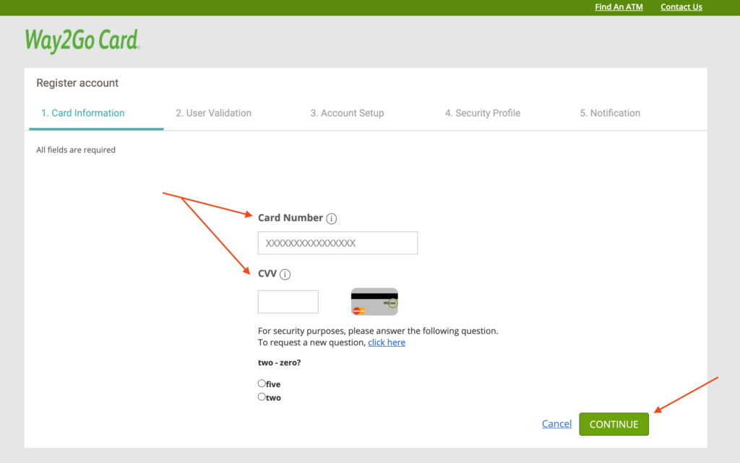740x463 pixels.
Task: Open the Notification step tab
Action: 610,113
